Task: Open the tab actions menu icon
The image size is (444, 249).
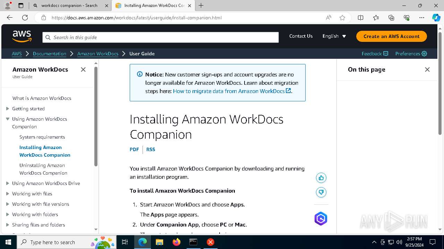Action: (21, 6)
